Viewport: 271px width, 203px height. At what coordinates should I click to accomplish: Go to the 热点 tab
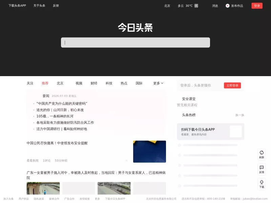(x=124, y=83)
